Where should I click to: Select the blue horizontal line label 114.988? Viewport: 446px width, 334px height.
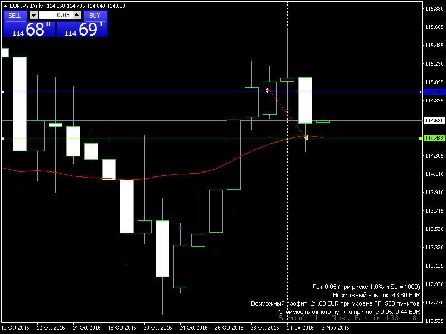[x=434, y=92]
